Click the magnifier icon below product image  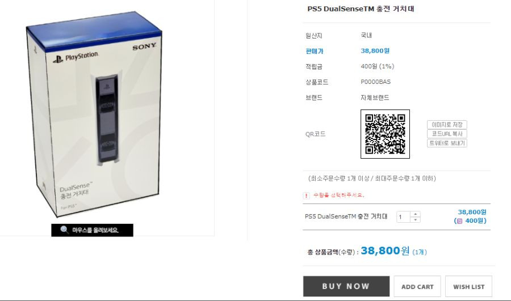coord(64,230)
